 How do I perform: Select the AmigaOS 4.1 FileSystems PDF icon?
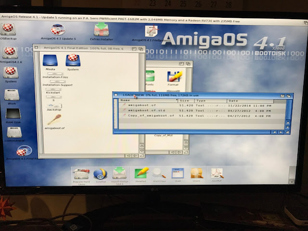click(x=152, y=31)
